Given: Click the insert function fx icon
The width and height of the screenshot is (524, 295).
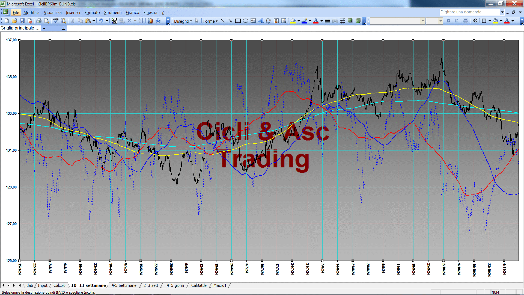Looking at the screenshot, I should (64, 28).
